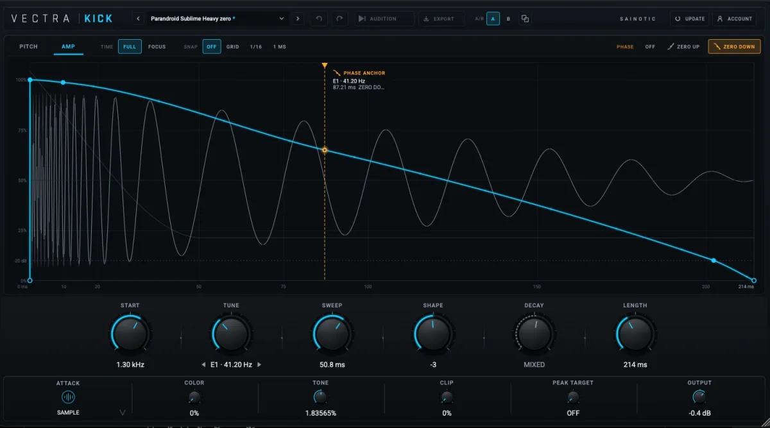The image size is (770, 428).
Task: Click the redo arrow icon
Action: [x=339, y=19]
